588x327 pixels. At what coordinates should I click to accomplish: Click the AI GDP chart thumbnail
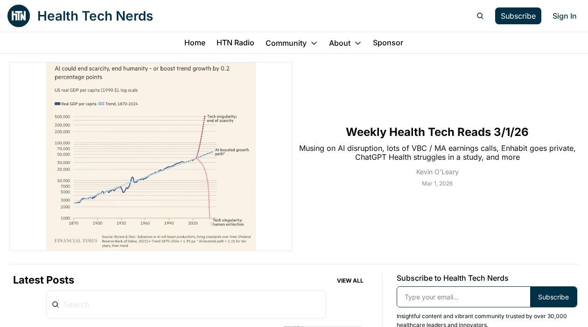(x=151, y=156)
